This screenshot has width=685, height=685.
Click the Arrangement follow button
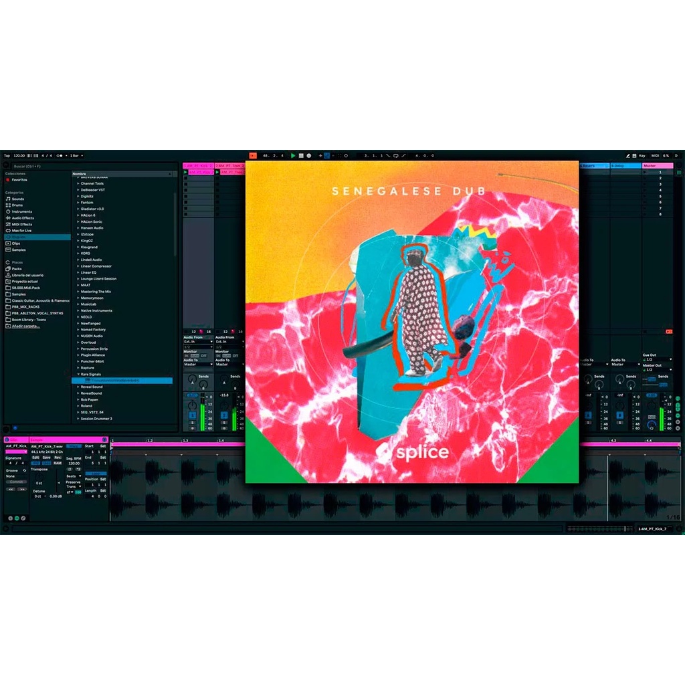[x=253, y=155]
